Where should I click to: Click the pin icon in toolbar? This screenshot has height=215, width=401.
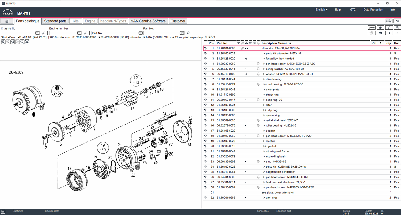tap(380, 28)
